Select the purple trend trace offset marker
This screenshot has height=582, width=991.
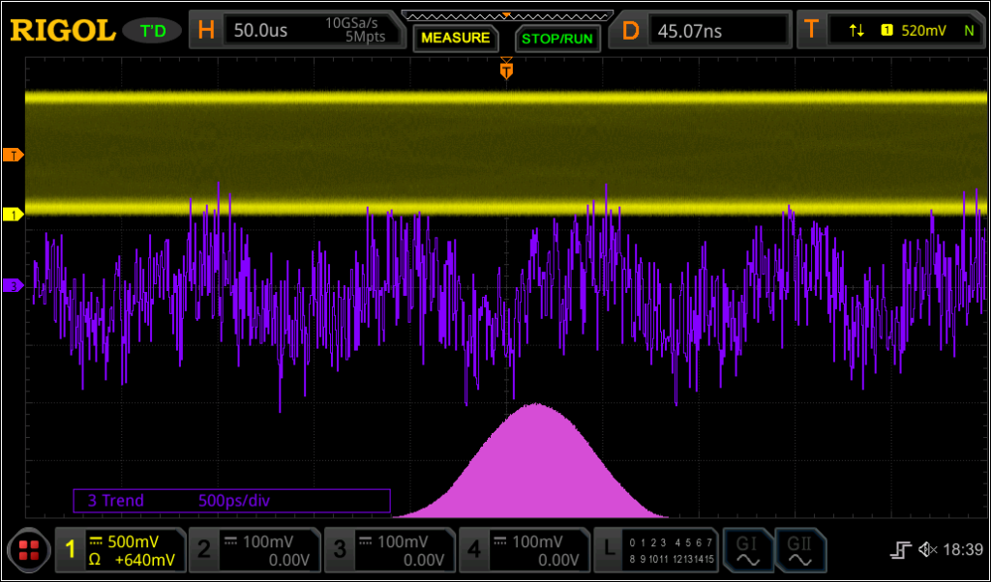coord(13,285)
